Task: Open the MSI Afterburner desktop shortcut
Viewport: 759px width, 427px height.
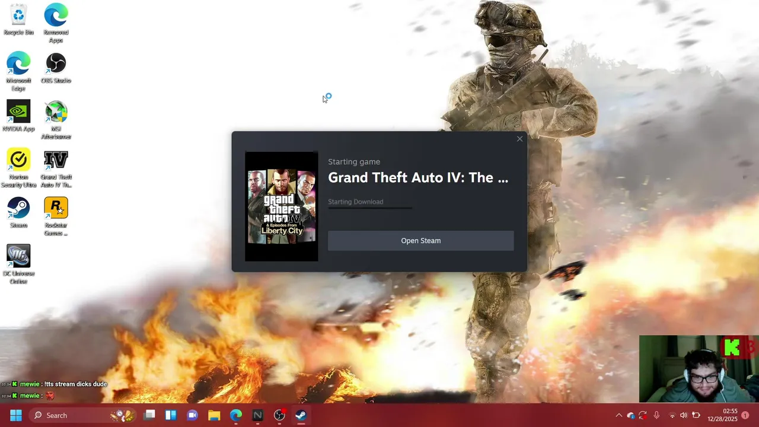Action: tap(56, 120)
